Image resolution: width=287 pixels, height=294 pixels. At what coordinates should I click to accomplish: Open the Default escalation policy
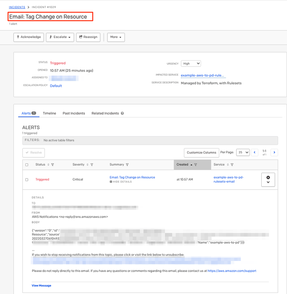[x=56, y=86]
